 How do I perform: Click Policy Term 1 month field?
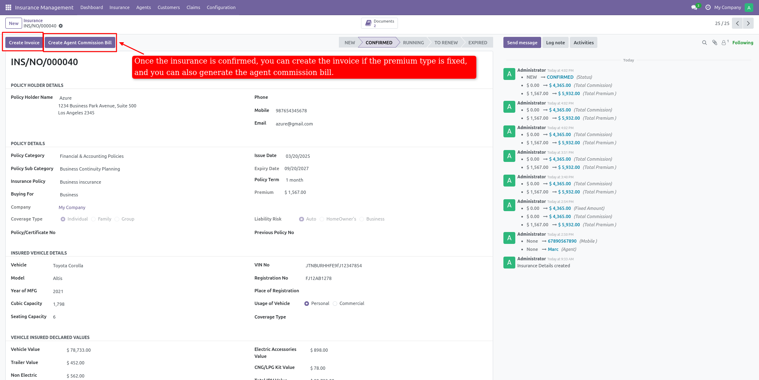point(295,180)
